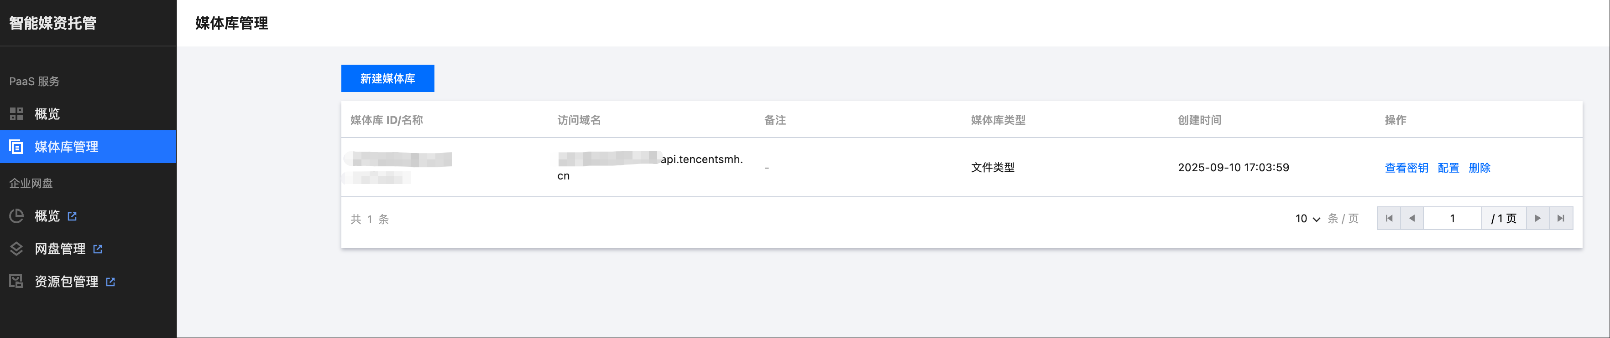The width and height of the screenshot is (1610, 338).
Task: Go to the previous page arrow
Action: coord(1412,218)
